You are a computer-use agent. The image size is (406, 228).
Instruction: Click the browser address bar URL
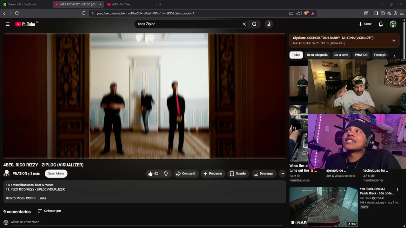[x=145, y=13]
